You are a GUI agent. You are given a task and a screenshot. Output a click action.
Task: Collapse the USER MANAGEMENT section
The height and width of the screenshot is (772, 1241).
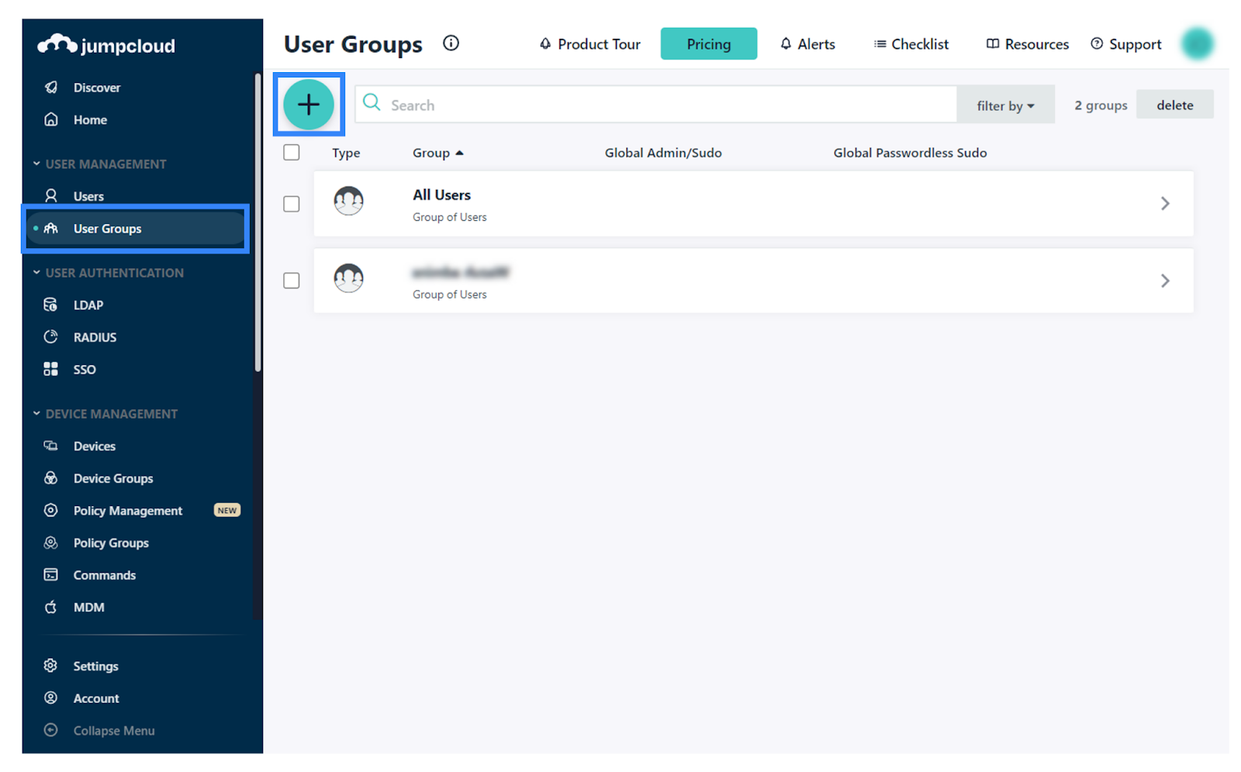pos(99,164)
